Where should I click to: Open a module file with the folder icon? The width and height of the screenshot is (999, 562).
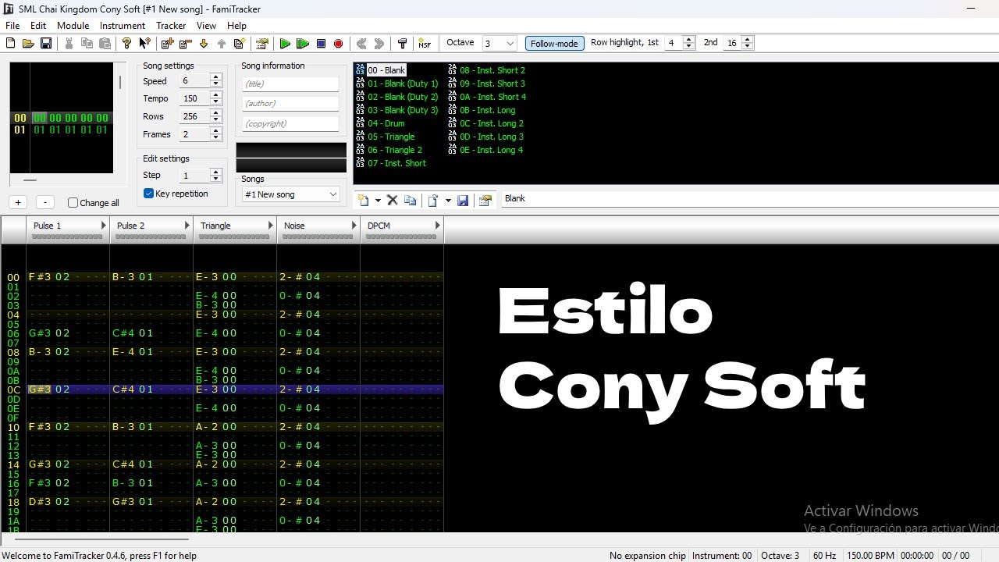[28, 44]
